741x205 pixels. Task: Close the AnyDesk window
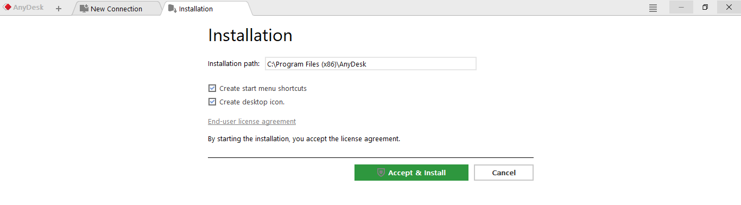click(x=729, y=7)
